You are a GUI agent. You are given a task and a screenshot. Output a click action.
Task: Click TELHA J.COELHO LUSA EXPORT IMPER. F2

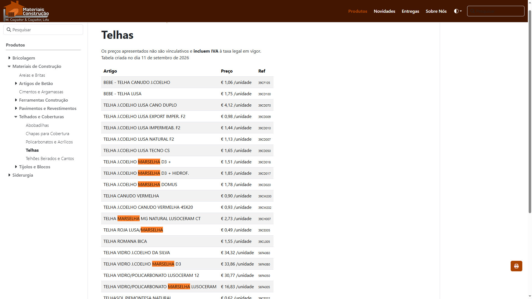click(144, 116)
